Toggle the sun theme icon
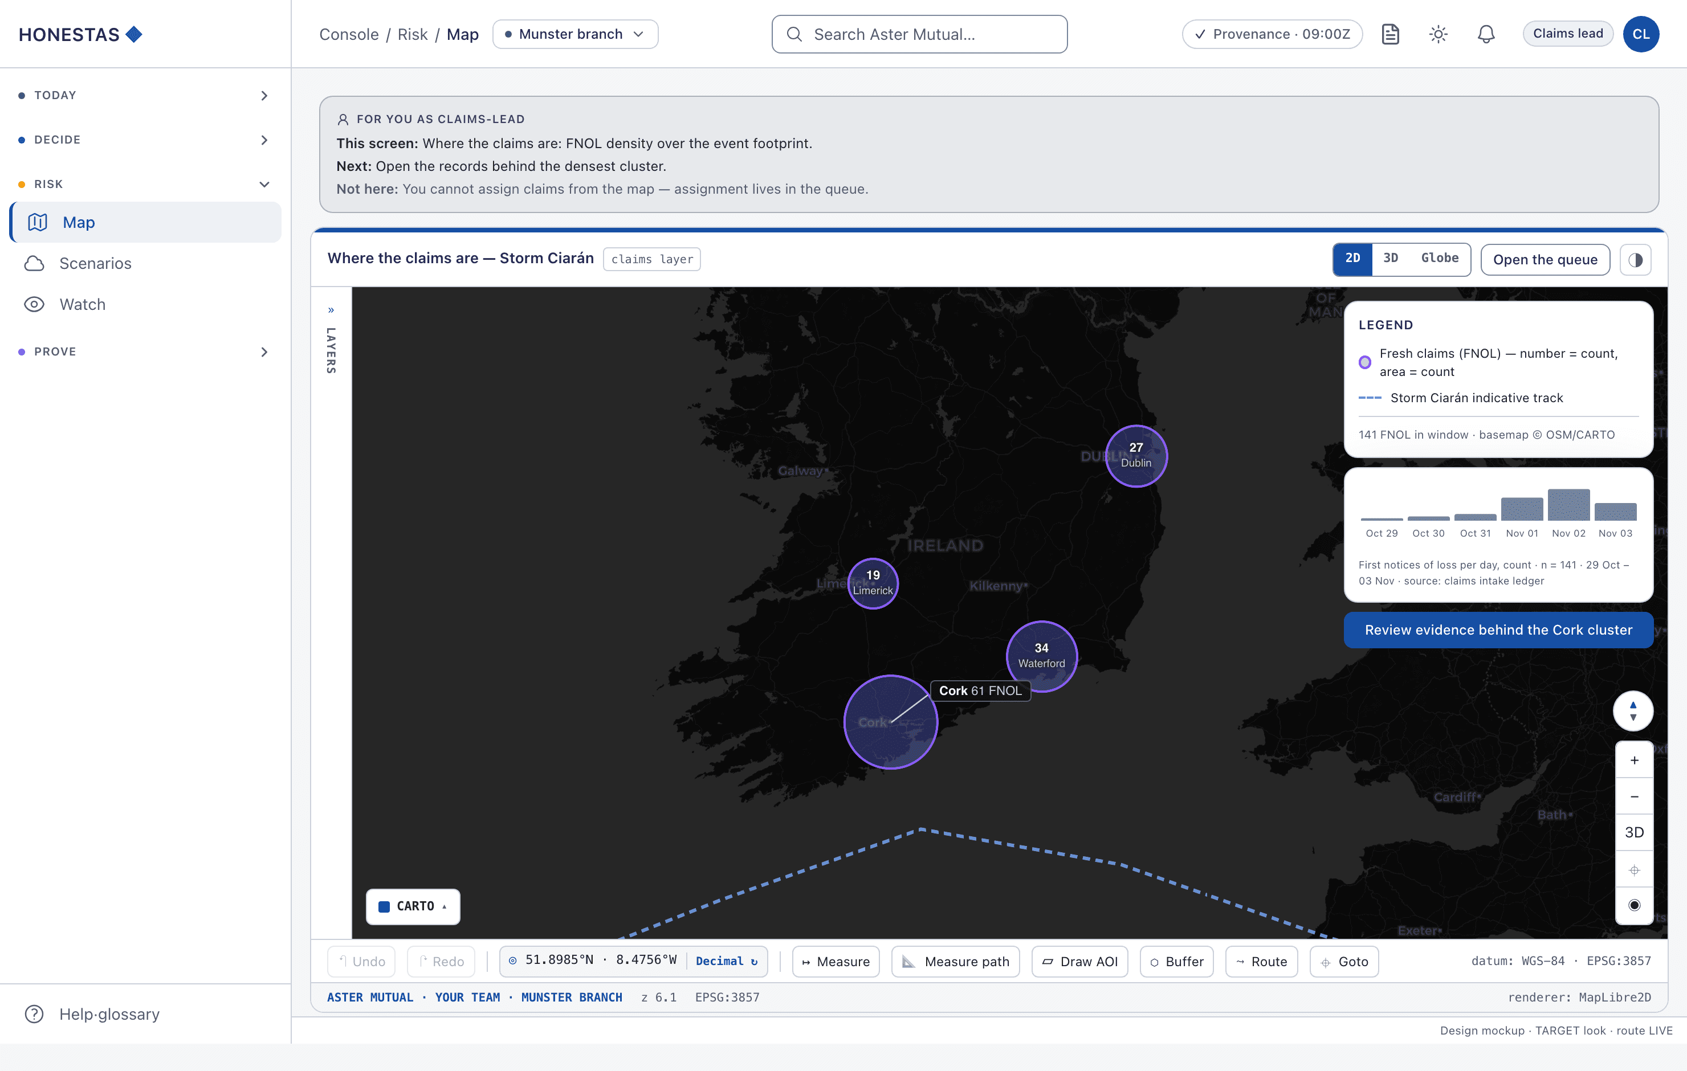 1437,34
